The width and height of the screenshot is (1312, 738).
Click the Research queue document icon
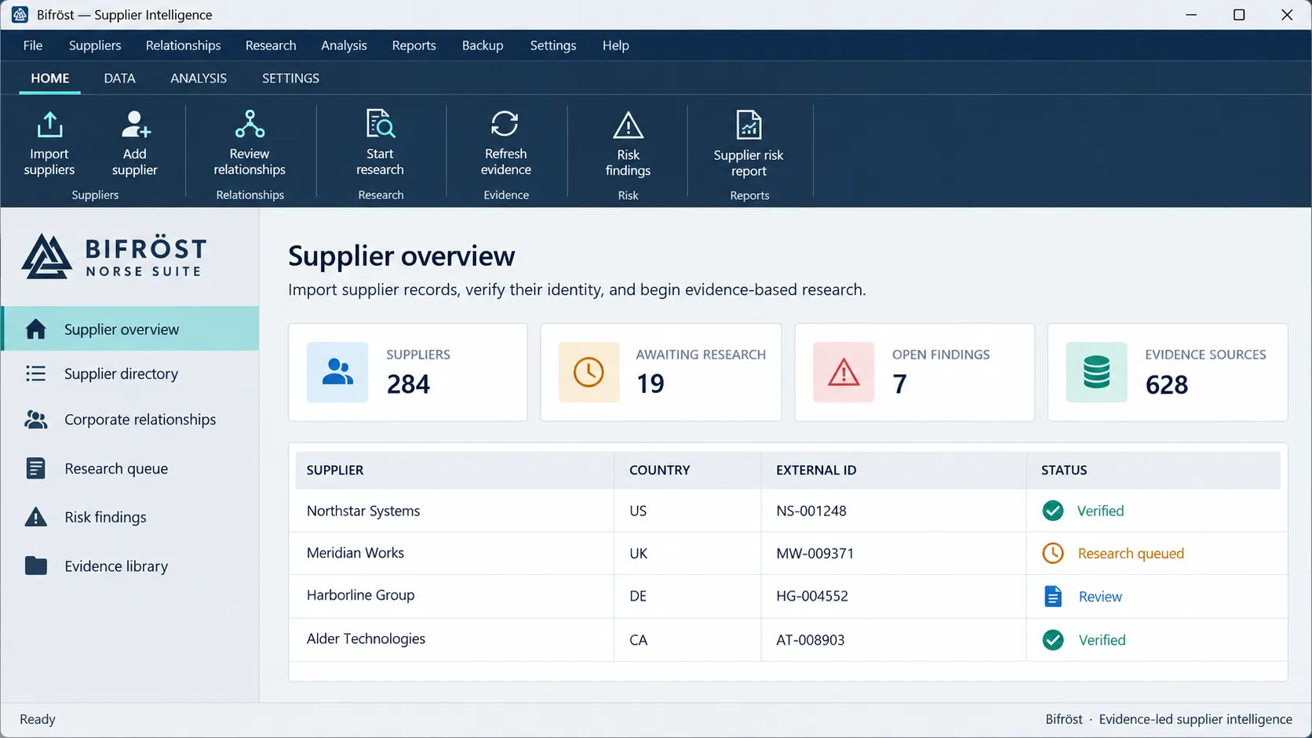tap(35, 468)
